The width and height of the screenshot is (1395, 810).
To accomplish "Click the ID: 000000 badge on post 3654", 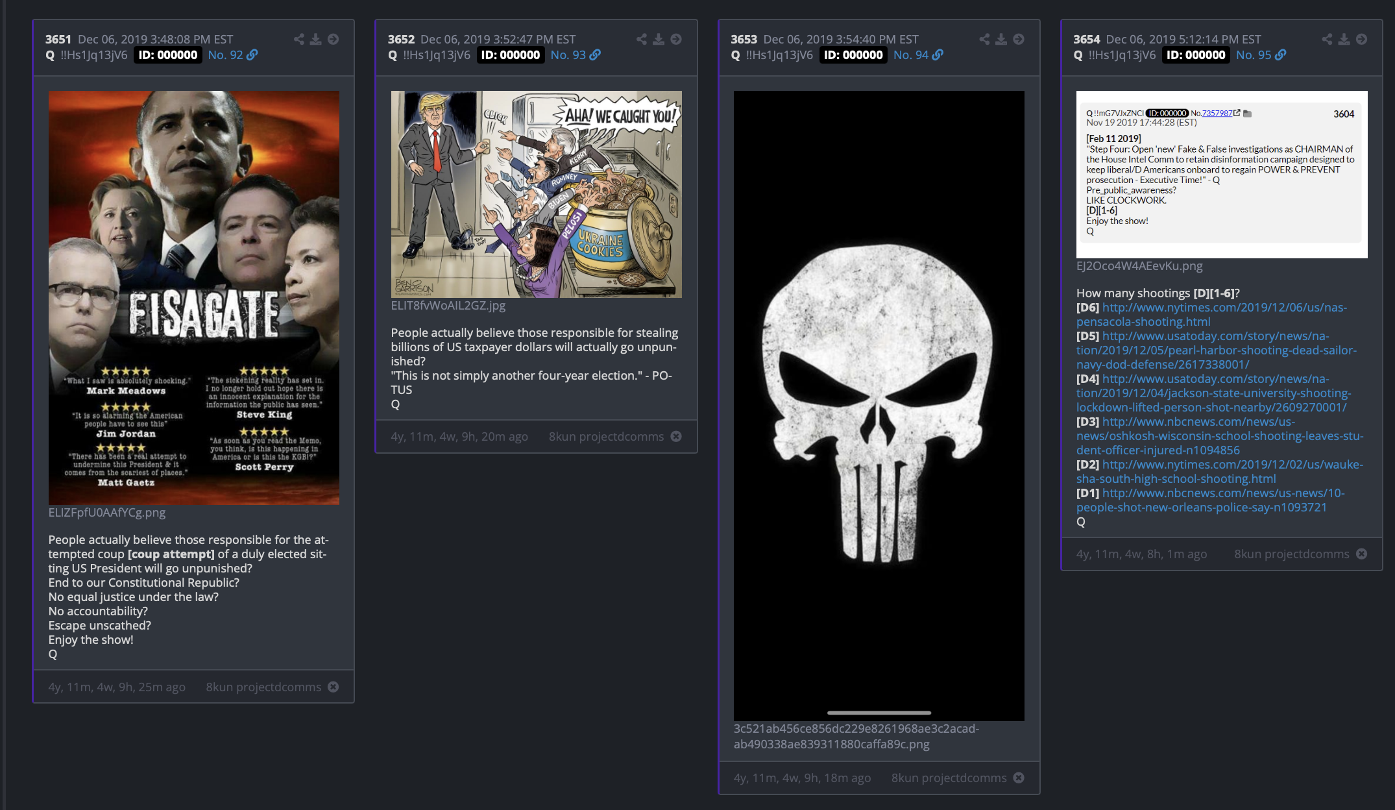I will pyautogui.click(x=1196, y=55).
